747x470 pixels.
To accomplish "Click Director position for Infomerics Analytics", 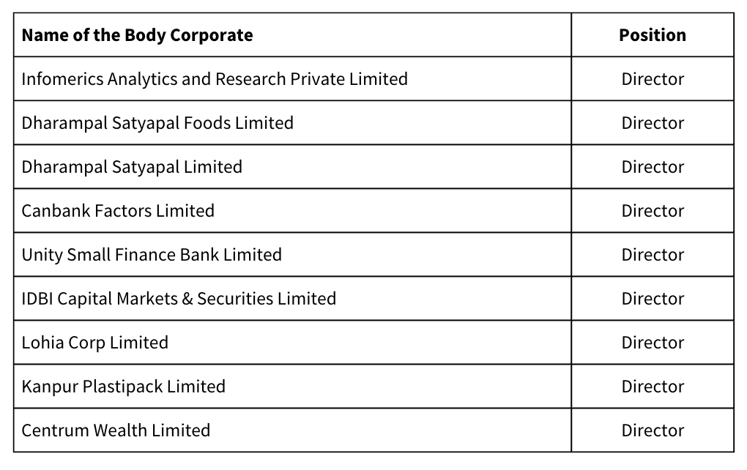I will click(x=653, y=79).
